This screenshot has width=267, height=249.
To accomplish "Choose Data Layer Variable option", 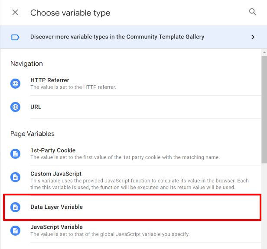I will tap(56, 207).
